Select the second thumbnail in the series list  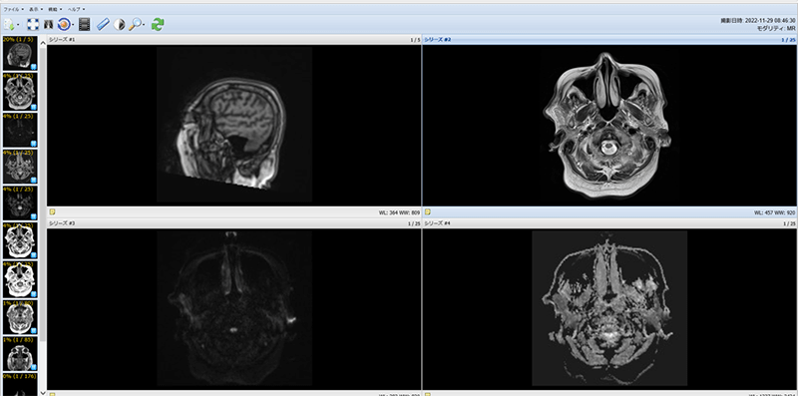pos(20,91)
